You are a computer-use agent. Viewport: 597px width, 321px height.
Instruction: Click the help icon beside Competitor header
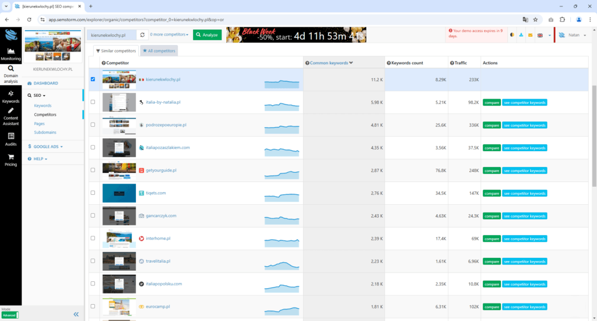[x=104, y=63]
